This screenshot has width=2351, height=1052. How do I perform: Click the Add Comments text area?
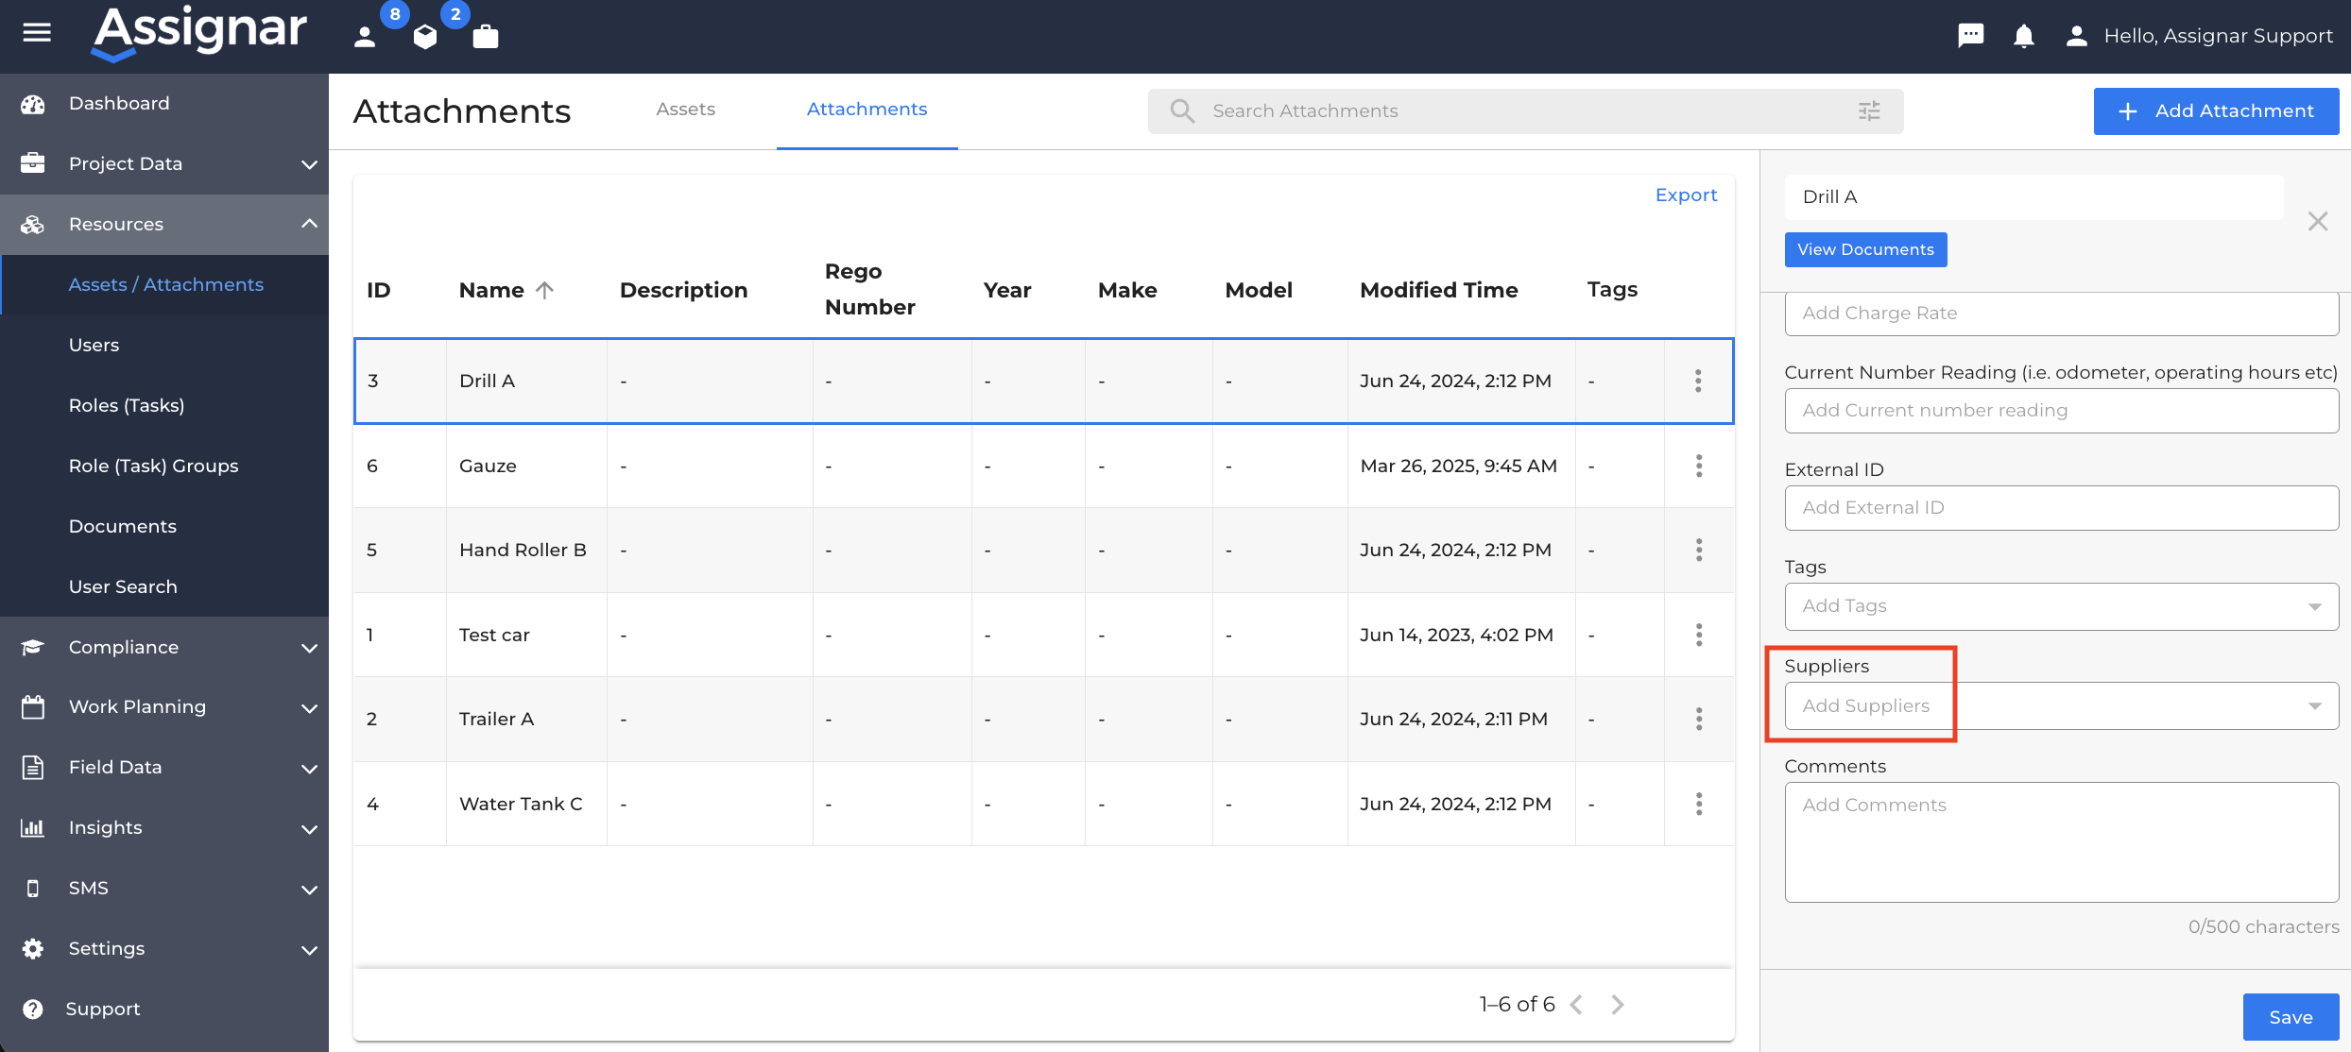[x=2061, y=842]
